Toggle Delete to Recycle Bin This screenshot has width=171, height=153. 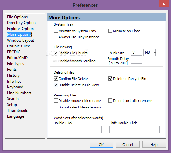tap(110, 79)
